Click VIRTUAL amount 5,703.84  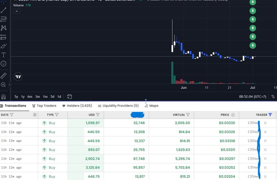click(x=182, y=167)
